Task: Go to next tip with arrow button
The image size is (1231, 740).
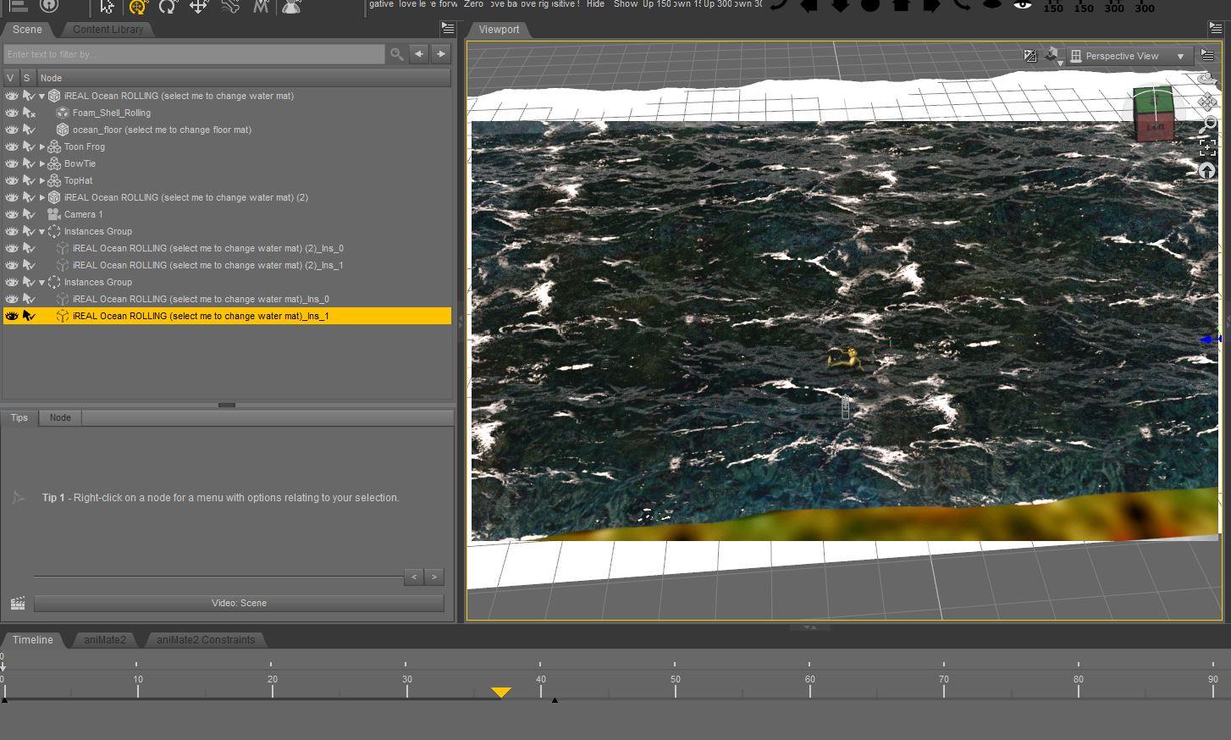Action: [434, 577]
